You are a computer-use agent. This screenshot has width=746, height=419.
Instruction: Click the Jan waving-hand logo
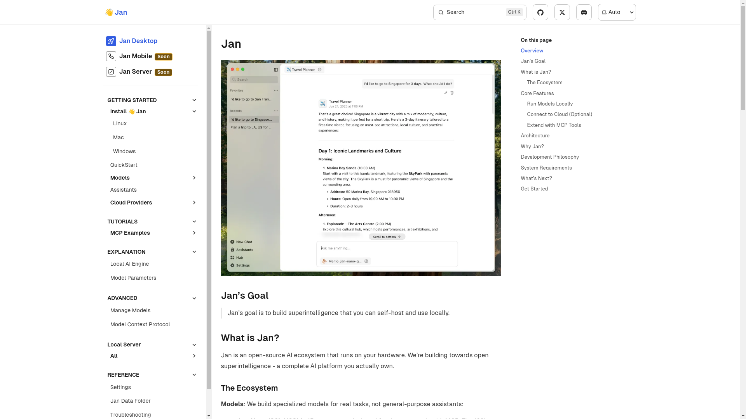tap(116, 12)
